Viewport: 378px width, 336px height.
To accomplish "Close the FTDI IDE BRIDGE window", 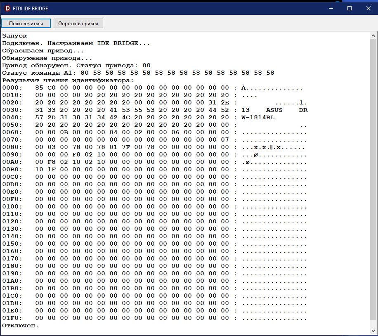I will pos(369,8).
